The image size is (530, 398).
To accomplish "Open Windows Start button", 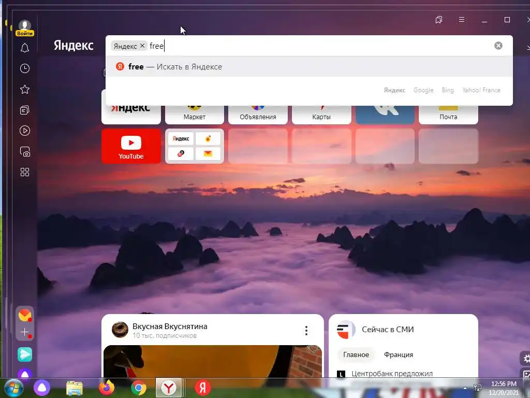I will [13, 388].
